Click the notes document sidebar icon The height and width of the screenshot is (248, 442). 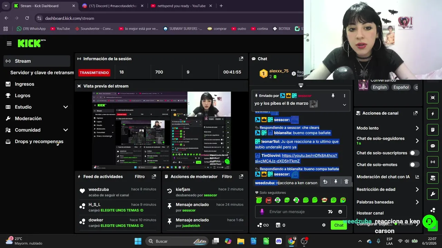click(433, 130)
